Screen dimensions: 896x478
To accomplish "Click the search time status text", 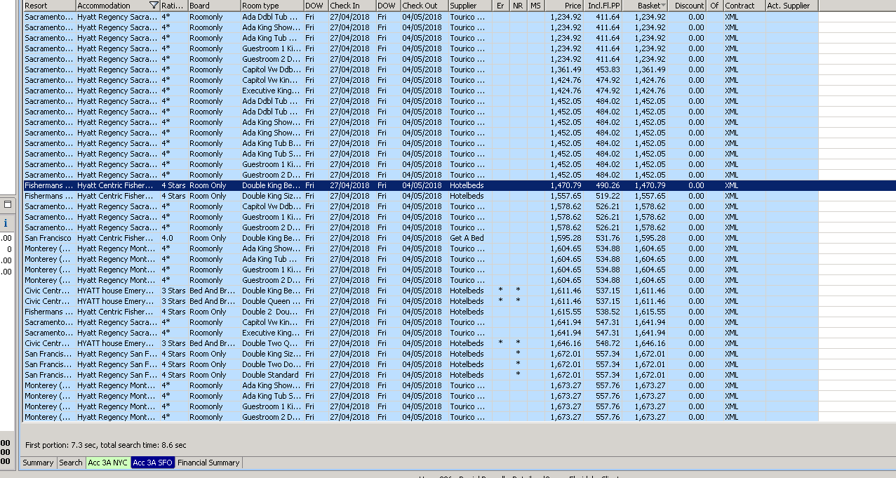I will [106, 445].
